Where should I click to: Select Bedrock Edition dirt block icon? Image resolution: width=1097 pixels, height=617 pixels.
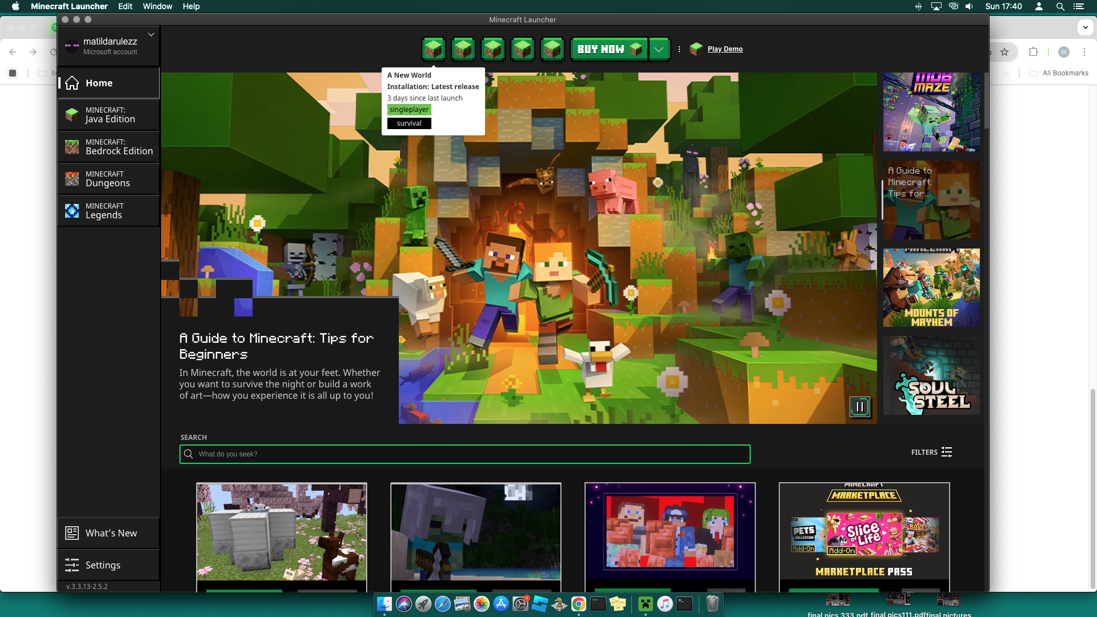tap(72, 147)
